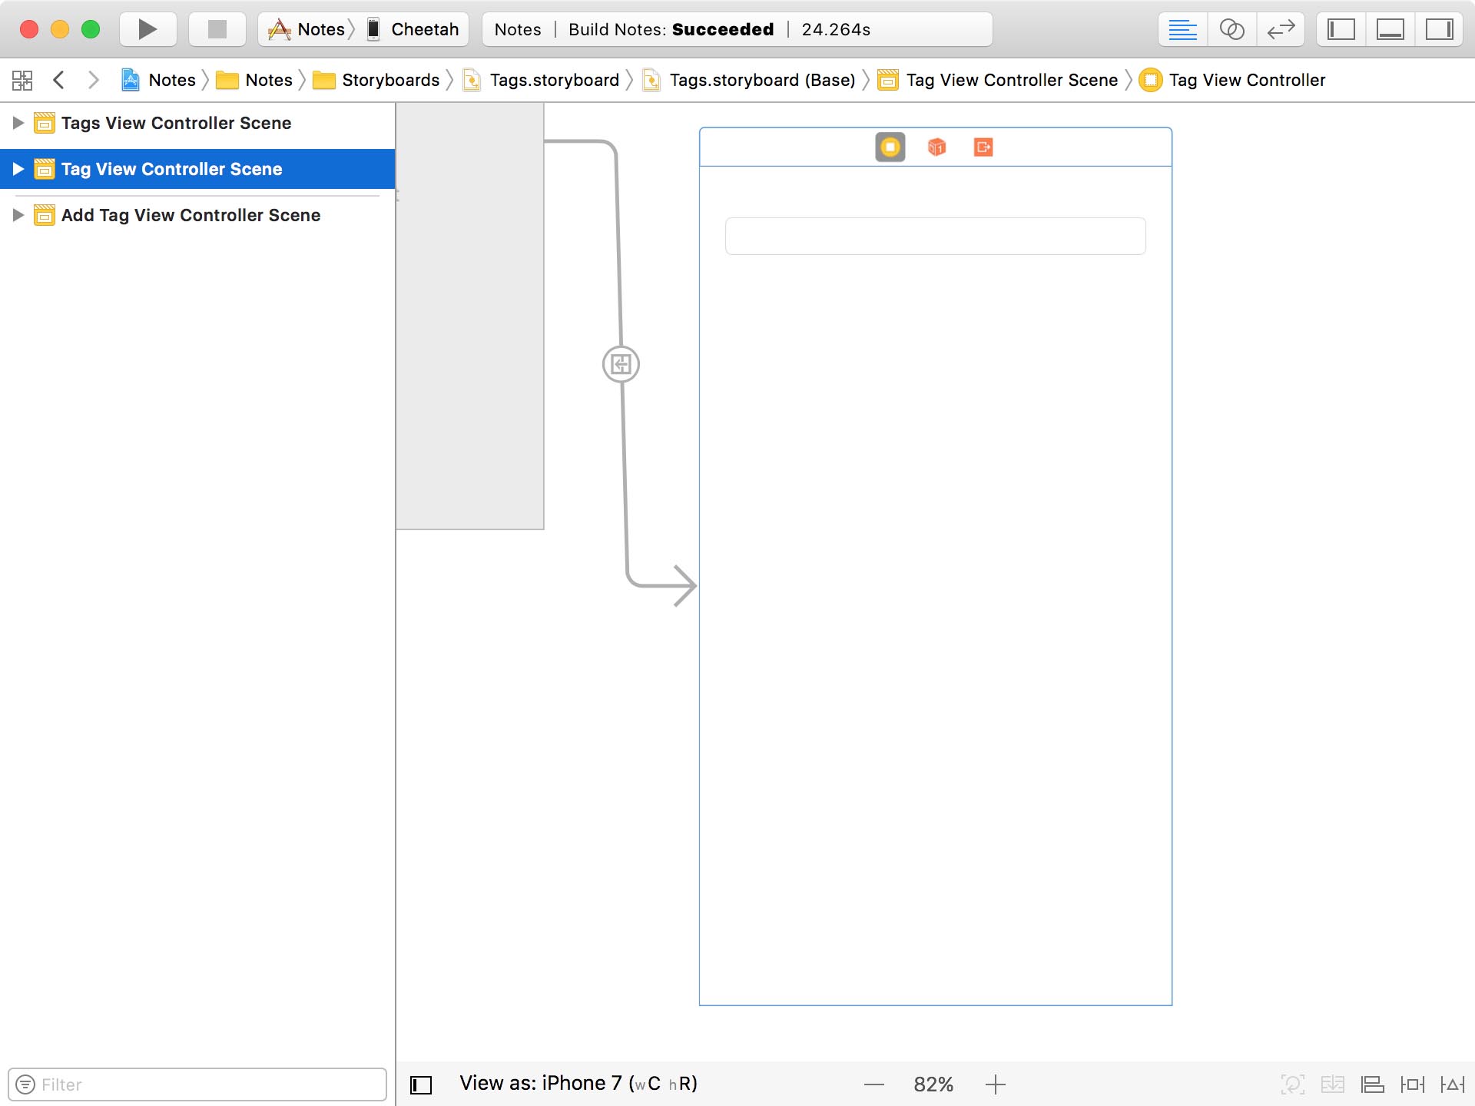The width and height of the screenshot is (1475, 1106).
Task: Expand the Add Tag View Controller Scene
Action: point(17,215)
